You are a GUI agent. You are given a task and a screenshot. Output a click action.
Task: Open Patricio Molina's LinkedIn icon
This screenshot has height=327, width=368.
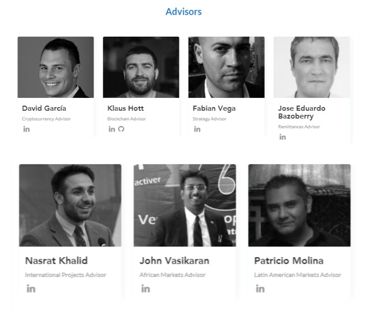(x=260, y=289)
